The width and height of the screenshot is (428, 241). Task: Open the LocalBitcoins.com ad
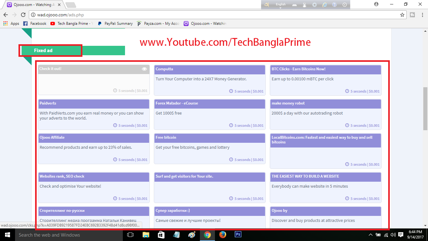(x=326, y=151)
